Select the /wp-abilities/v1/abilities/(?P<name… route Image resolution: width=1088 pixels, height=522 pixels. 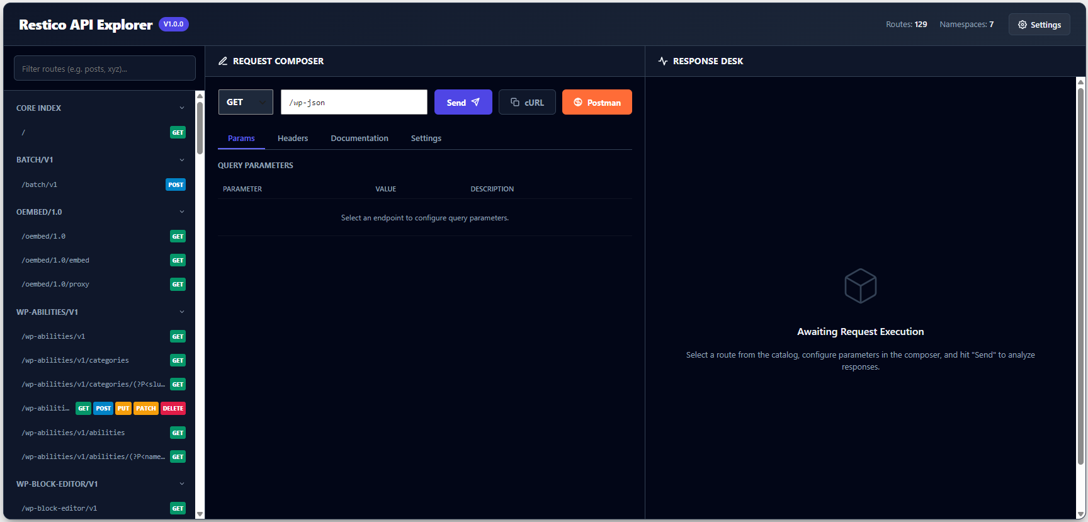tap(103, 457)
